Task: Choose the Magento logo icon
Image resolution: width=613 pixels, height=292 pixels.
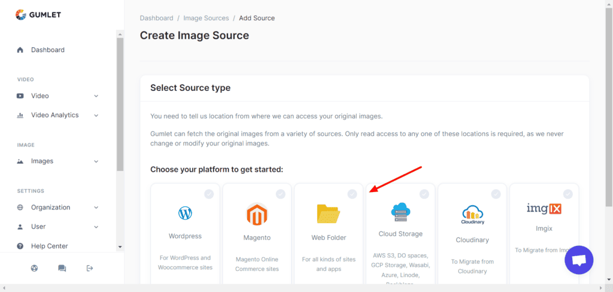Action: pos(256,214)
